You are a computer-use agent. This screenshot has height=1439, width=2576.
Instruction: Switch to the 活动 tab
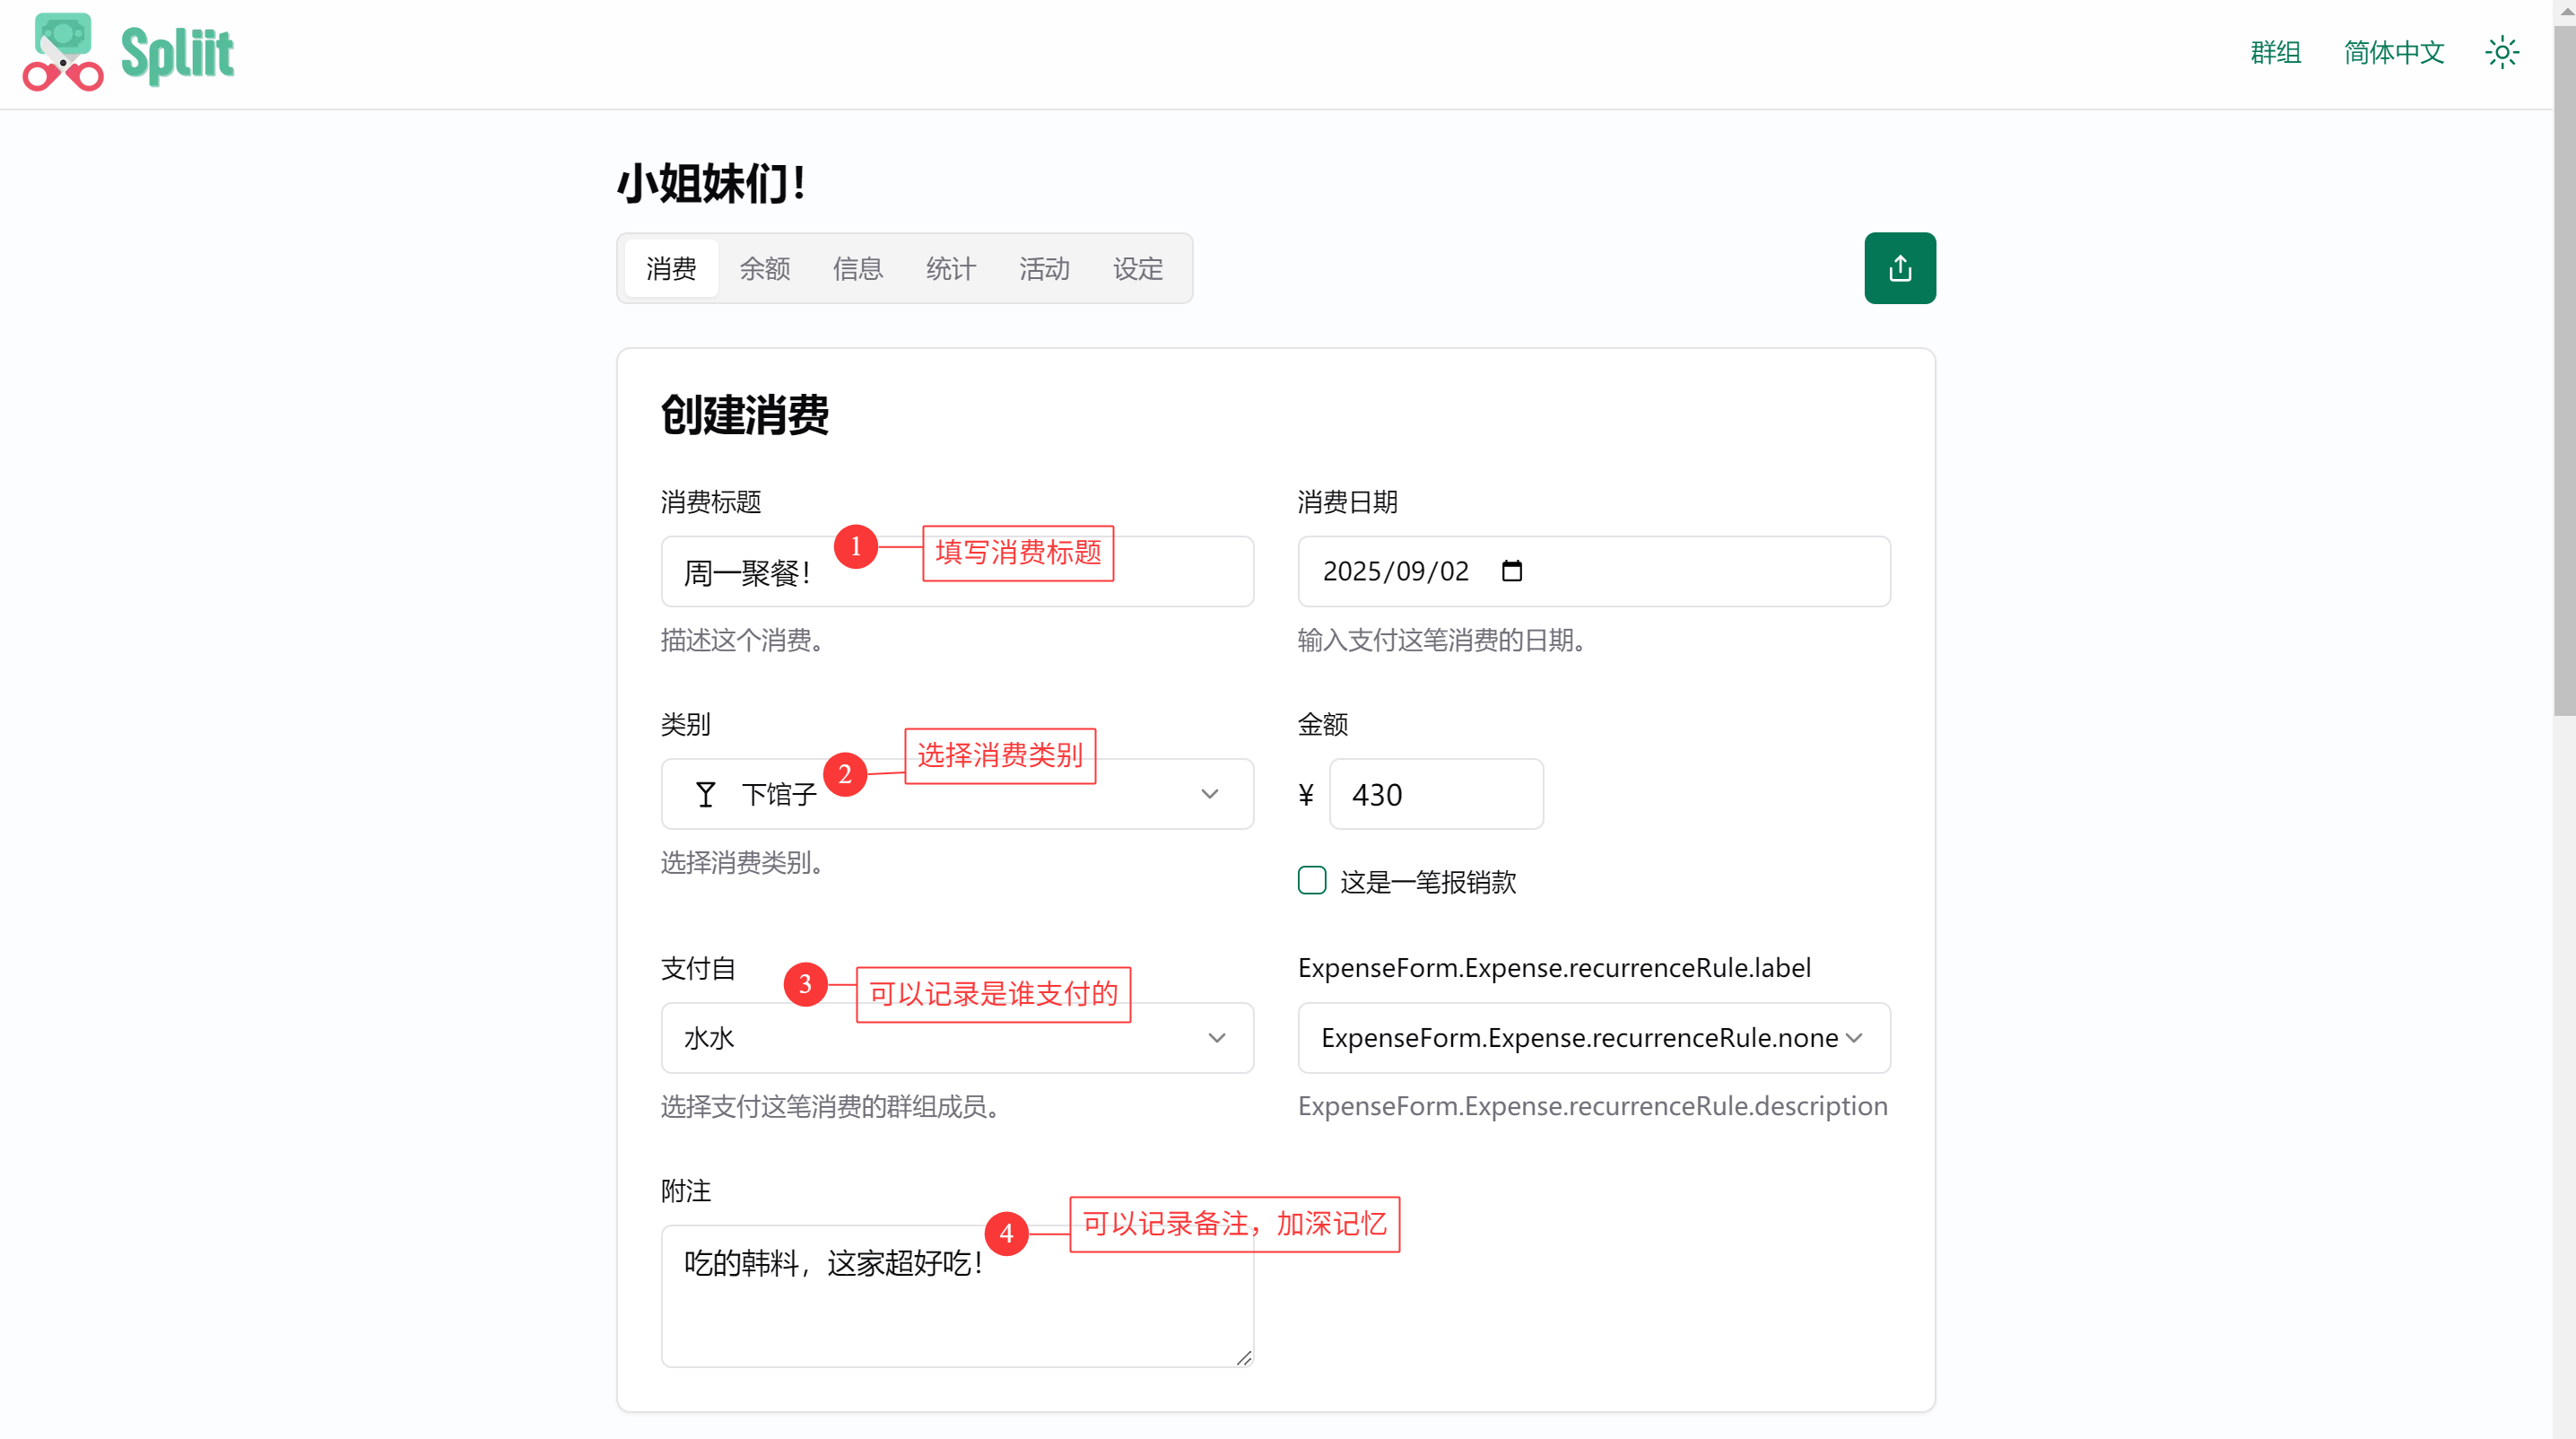[1044, 268]
